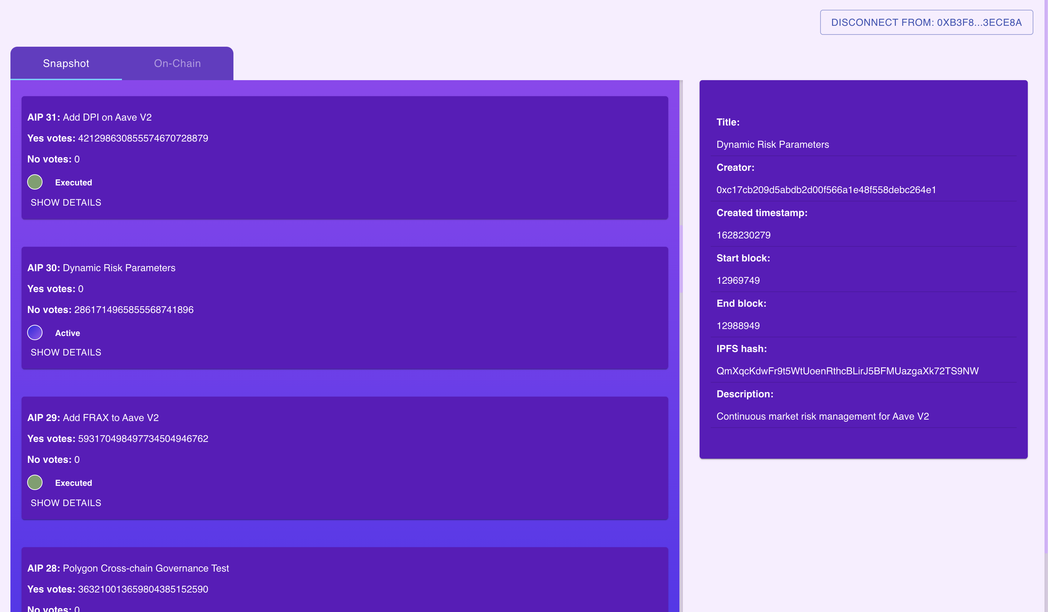Click the IPFS hash value QmXqcKdw...
1048x612 pixels.
(847, 371)
